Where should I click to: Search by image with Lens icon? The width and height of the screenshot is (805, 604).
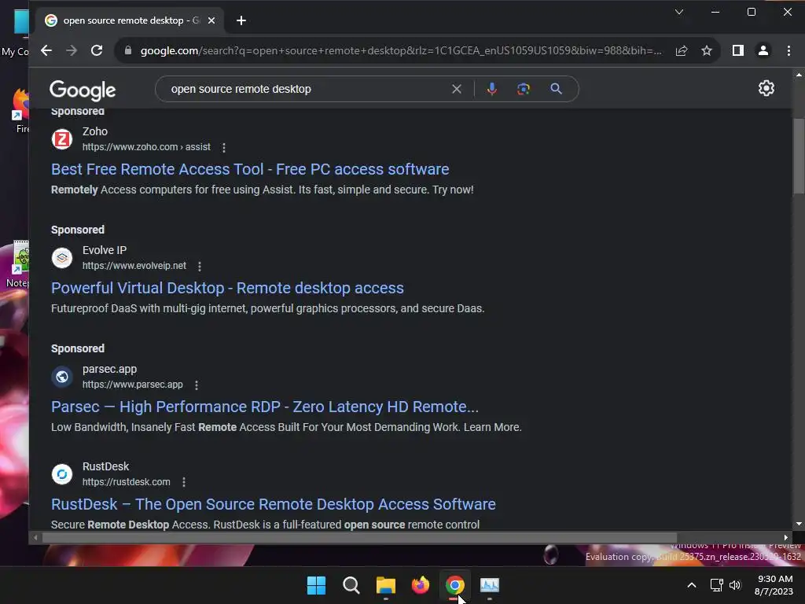523,89
